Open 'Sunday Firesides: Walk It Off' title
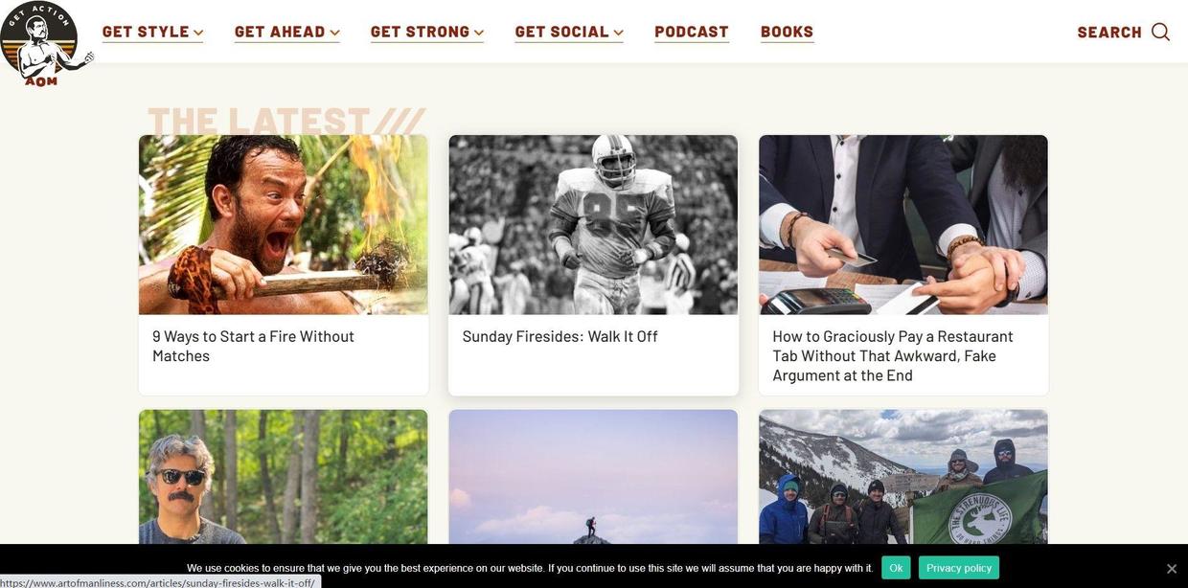1188x588 pixels. point(560,336)
